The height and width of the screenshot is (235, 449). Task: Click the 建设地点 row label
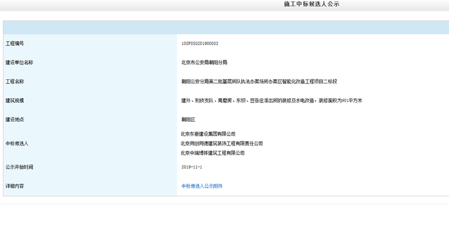click(x=14, y=119)
